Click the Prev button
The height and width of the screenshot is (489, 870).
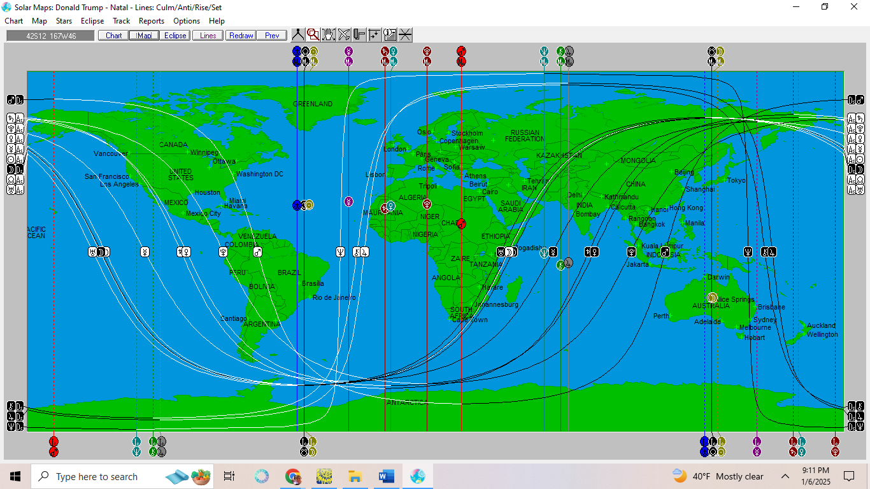272,36
